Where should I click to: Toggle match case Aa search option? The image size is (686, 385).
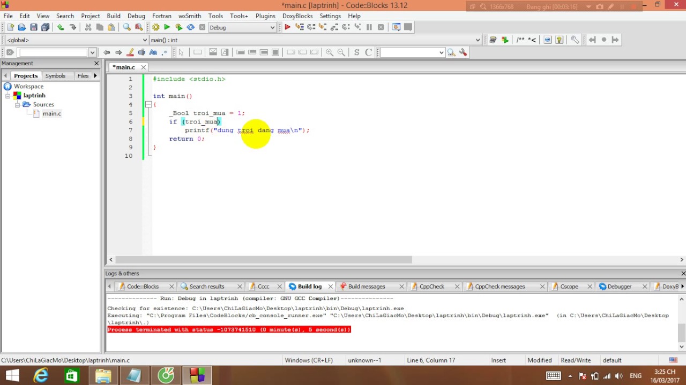pos(153,52)
